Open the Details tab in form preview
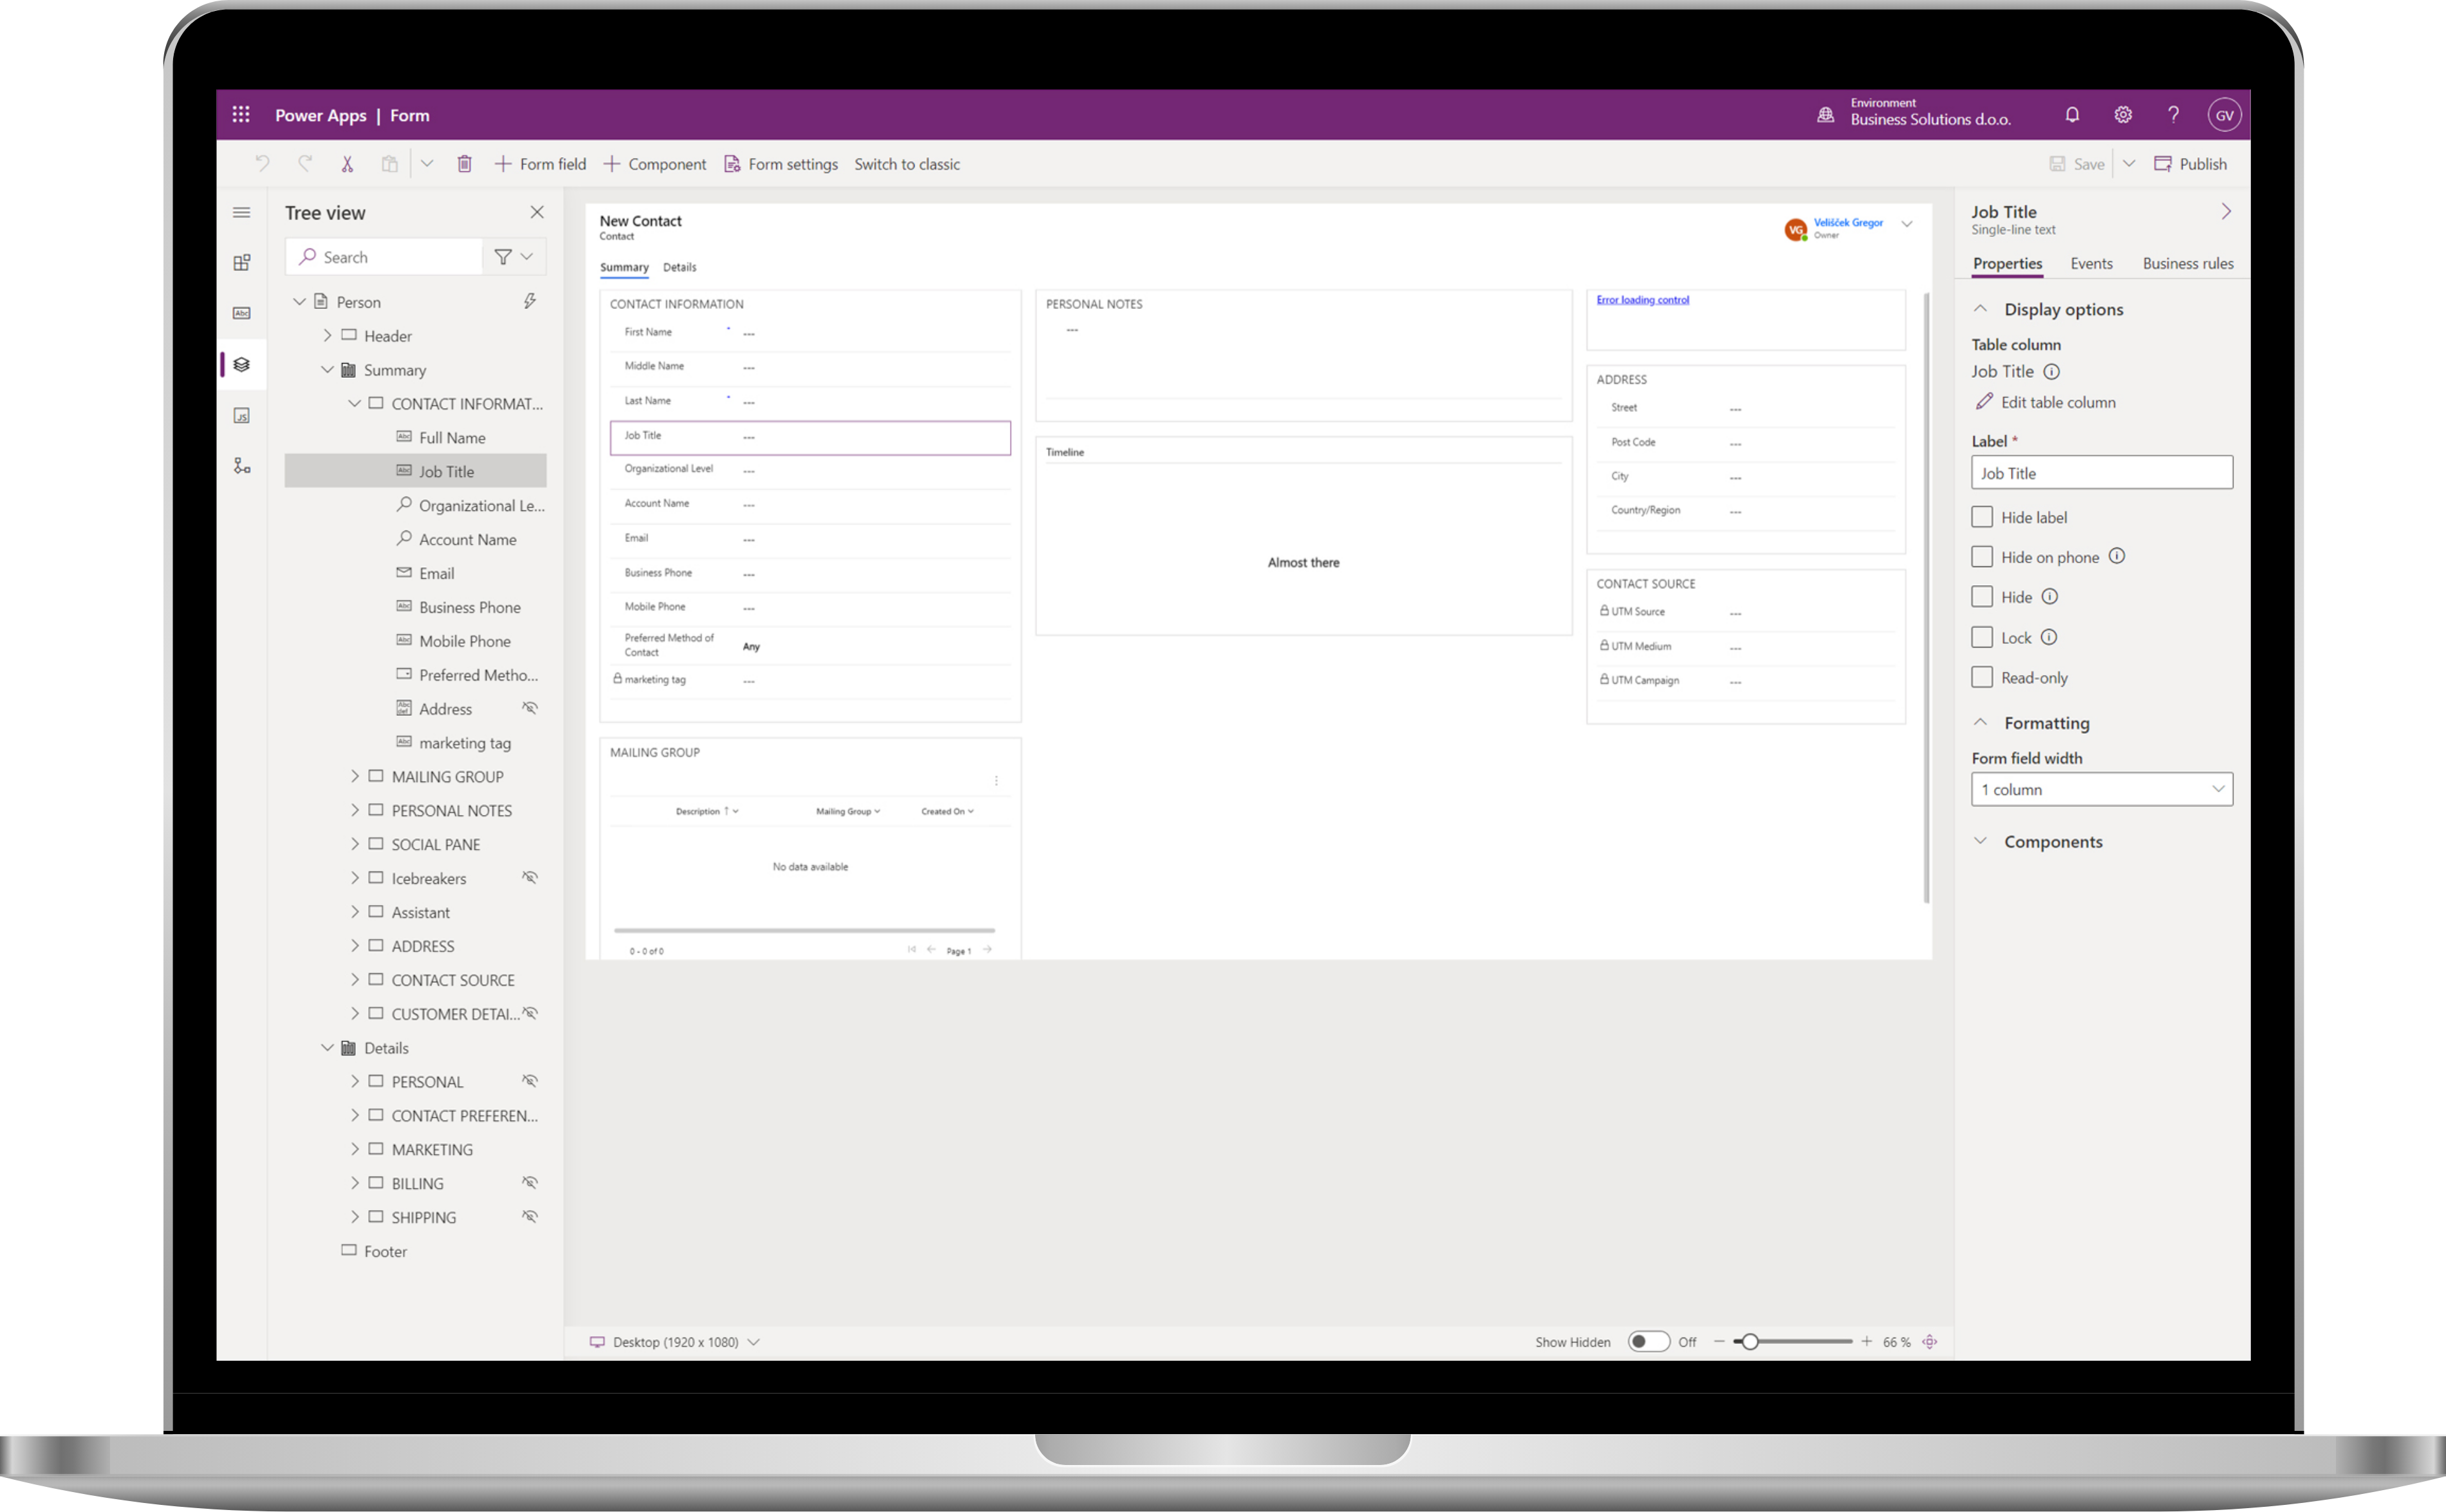Image resolution: width=2446 pixels, height=1512 pixels. point(679,267)
